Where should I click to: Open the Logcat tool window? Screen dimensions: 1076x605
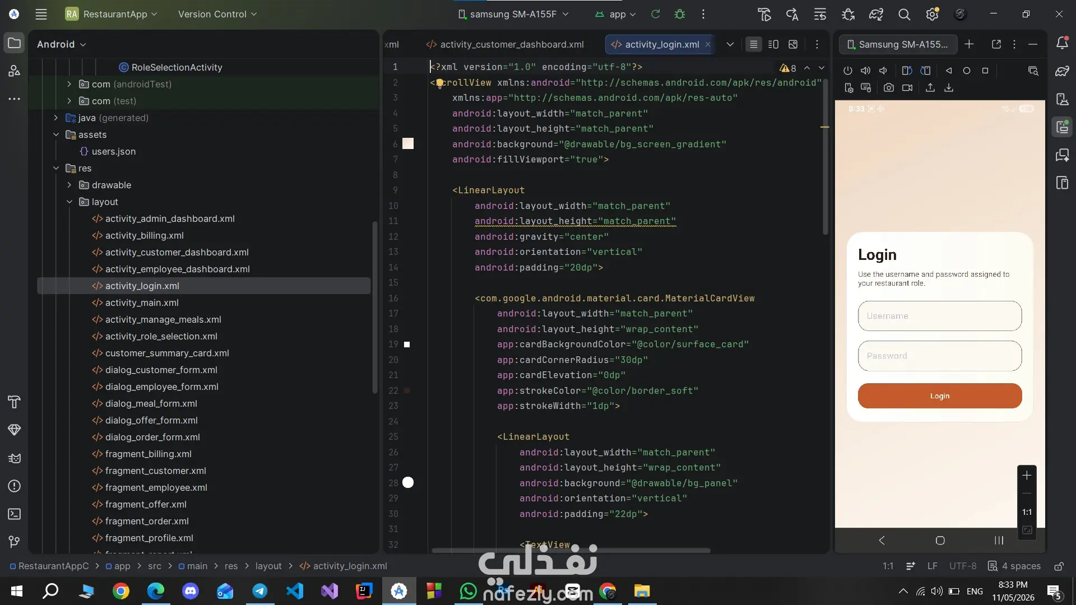[x=15, y=458]
